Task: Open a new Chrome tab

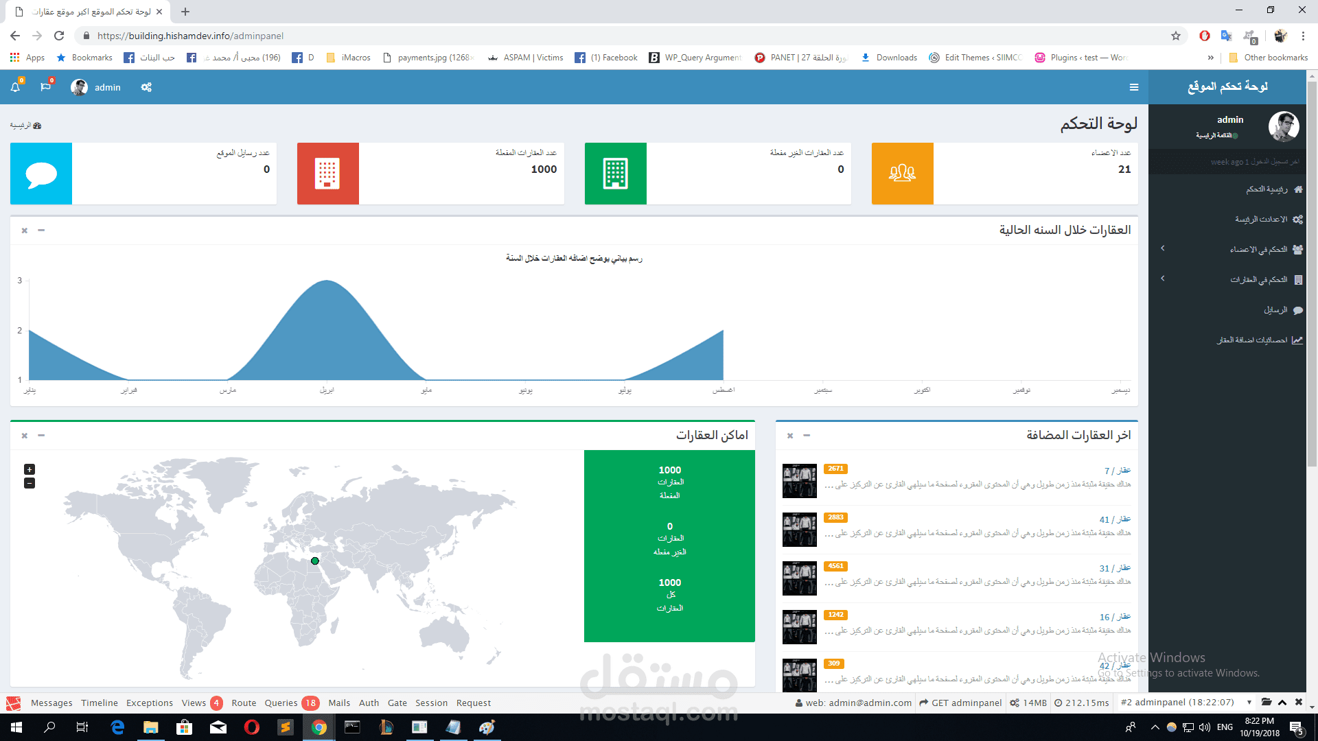Action: 185,12
